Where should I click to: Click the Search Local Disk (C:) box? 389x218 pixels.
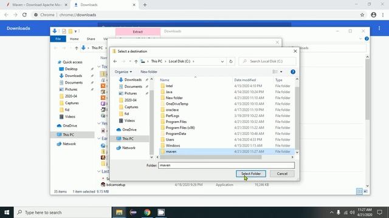tap(267, 61)
